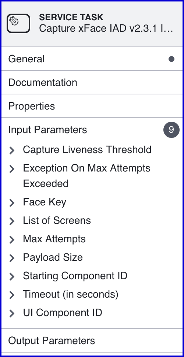Select the Face Key parameter label

45,202
